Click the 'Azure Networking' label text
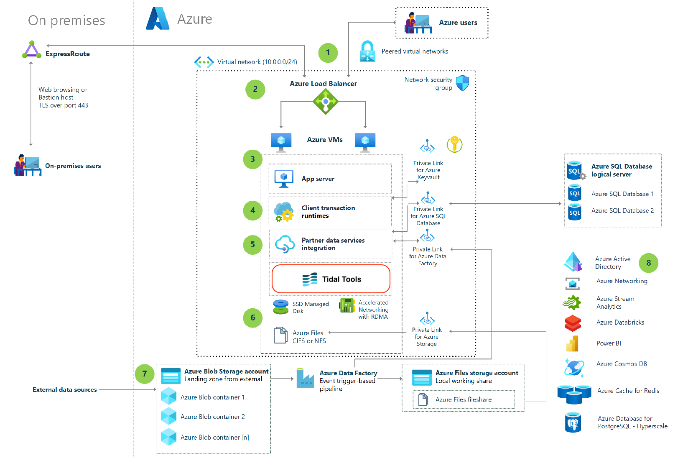Screen dimensions: 688x466 (622, 281)
